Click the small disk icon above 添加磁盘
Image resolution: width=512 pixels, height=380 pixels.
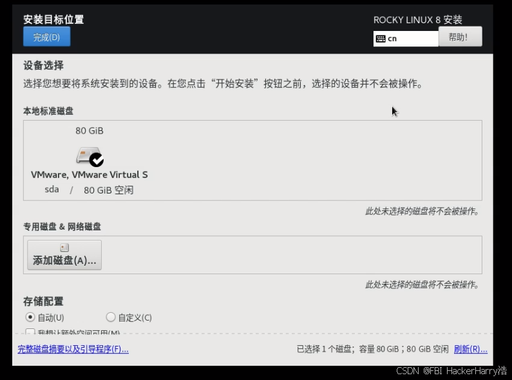[64, 248]
